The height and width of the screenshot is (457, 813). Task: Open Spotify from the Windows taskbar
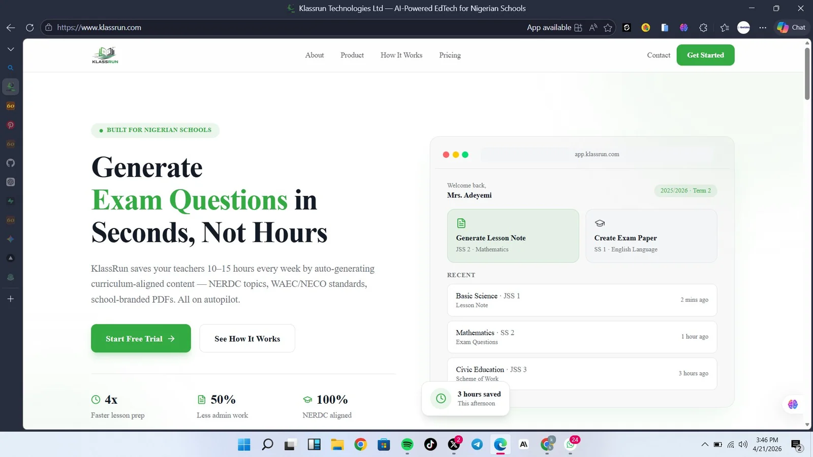(x=407, y=445)
